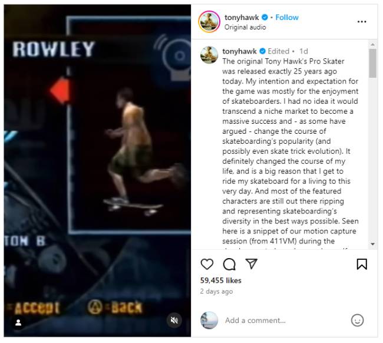Image resolution: width=383 pixels, height=343 pixels.
Task: Click verified badge next to tonyhawk header
Action: 265,17
